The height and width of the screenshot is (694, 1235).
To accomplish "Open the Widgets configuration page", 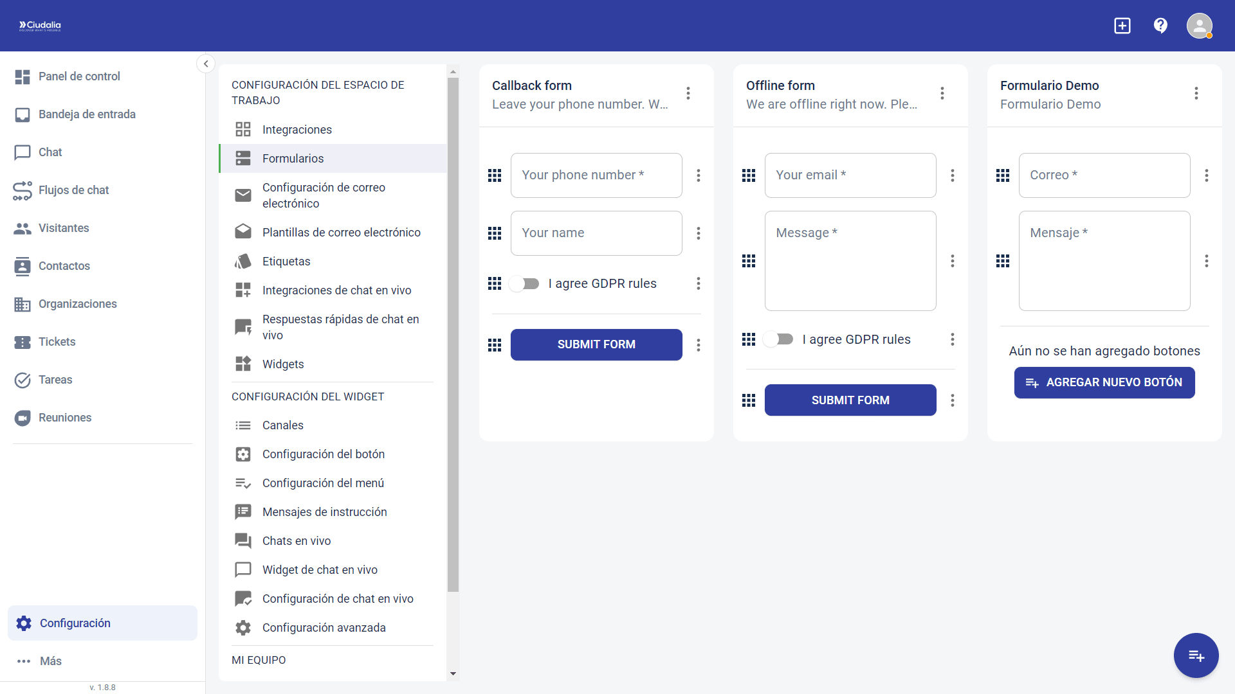I will tap(283, 364).
